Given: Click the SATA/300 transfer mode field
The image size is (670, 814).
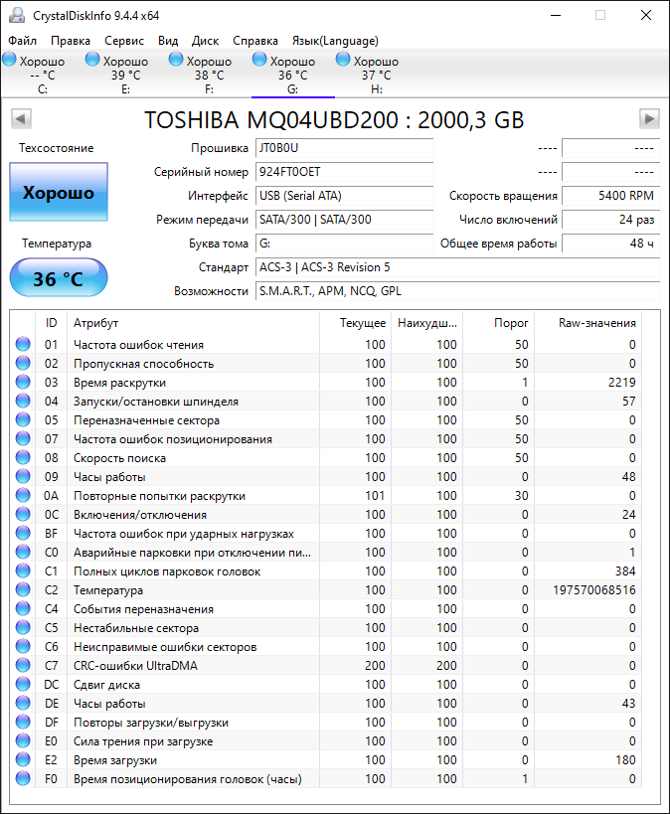Looking at the screenshot, I should (344, 220).
